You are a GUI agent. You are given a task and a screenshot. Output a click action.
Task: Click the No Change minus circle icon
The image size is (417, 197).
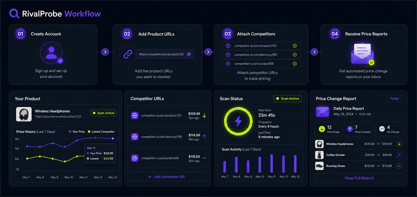(x=382, y=129)
